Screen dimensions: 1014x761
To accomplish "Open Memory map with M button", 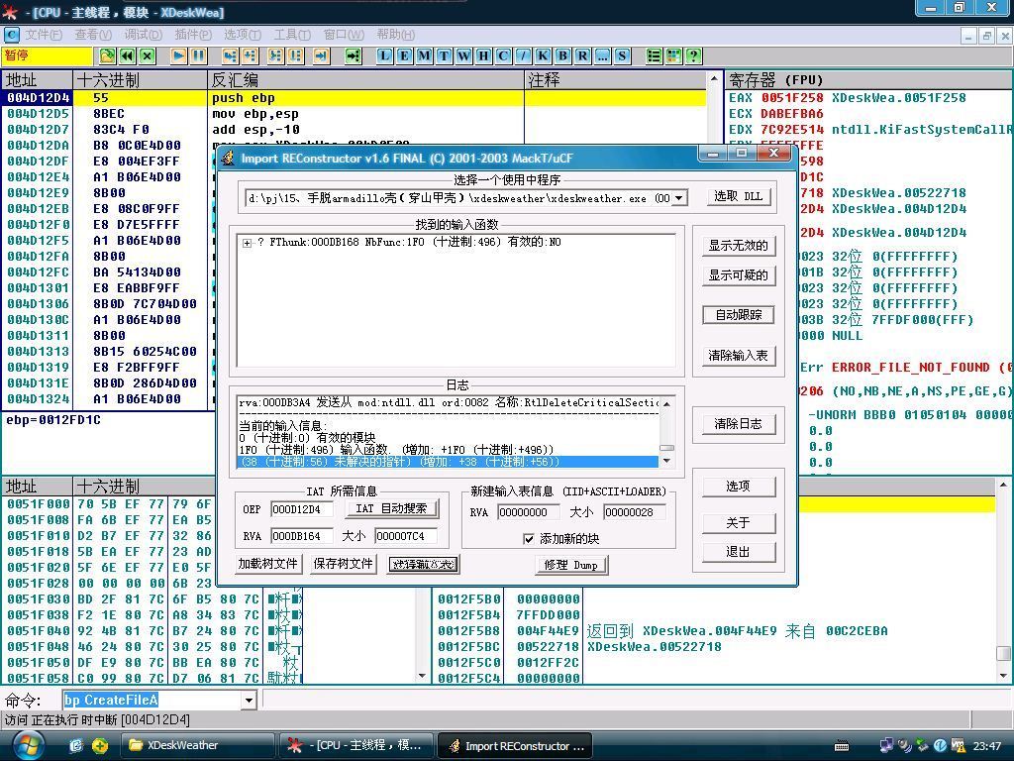I will 424,55.
